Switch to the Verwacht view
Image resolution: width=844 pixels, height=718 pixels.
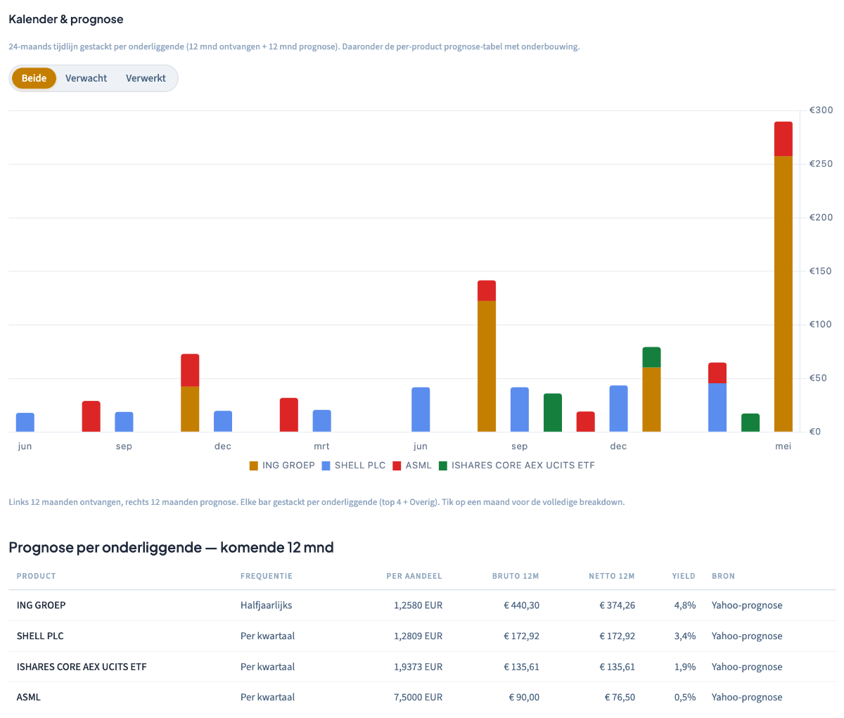(x=87, y=78)
